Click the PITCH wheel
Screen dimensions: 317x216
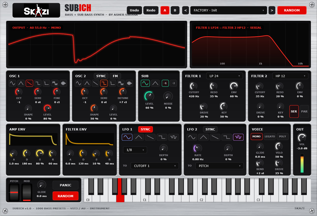(x=14, y=192)
